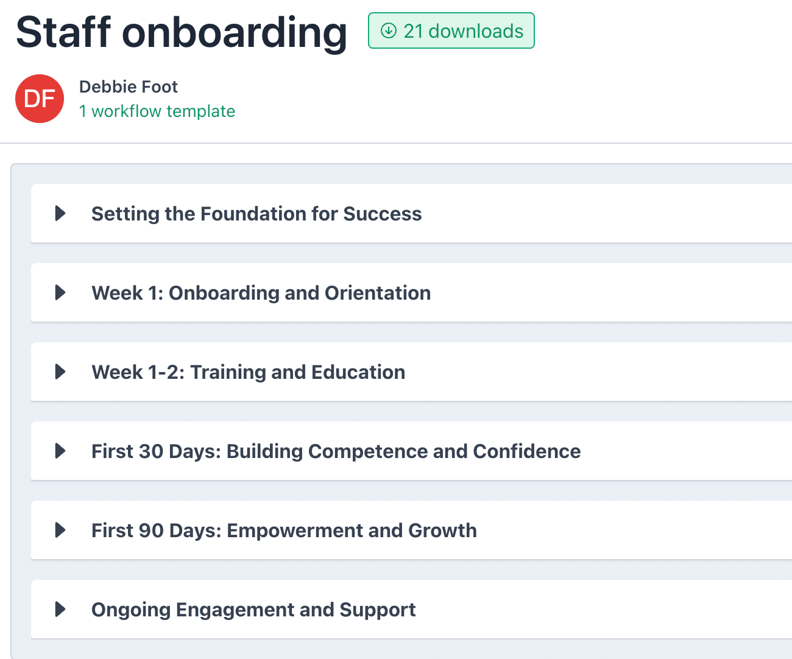Screen dimensions: 792x659
Task: Click the arrow icon beside Ongoing Engagement
Action: pos(60,609)
